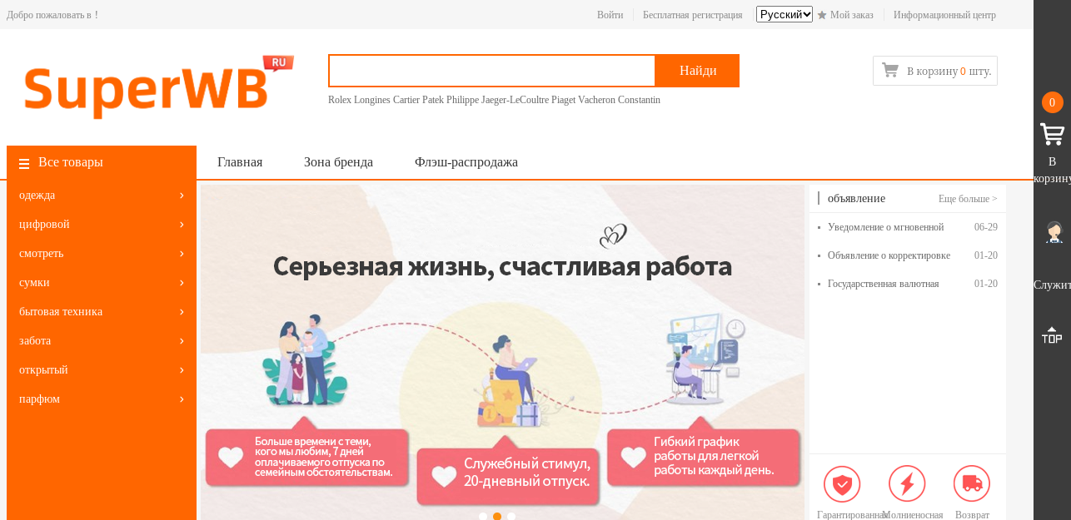The width and height of the screenshot is (1071, 520).
Task: Open the Флэш-распродажа tab
Action: [x=466, y=162]
